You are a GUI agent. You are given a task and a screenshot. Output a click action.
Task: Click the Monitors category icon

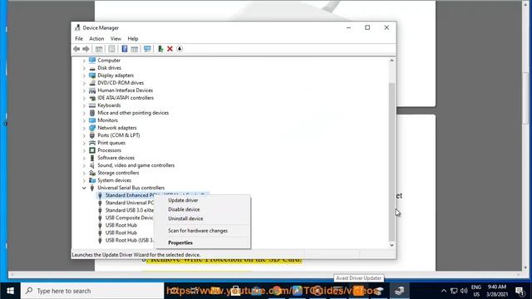[92, 120]
